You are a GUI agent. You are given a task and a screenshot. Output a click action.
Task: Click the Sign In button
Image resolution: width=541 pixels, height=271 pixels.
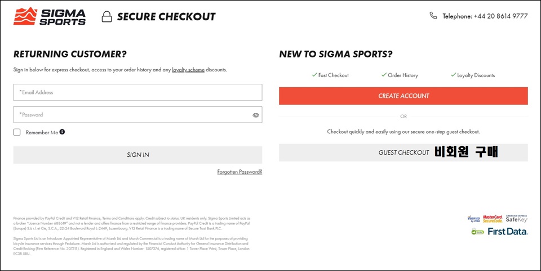[138, 155]
